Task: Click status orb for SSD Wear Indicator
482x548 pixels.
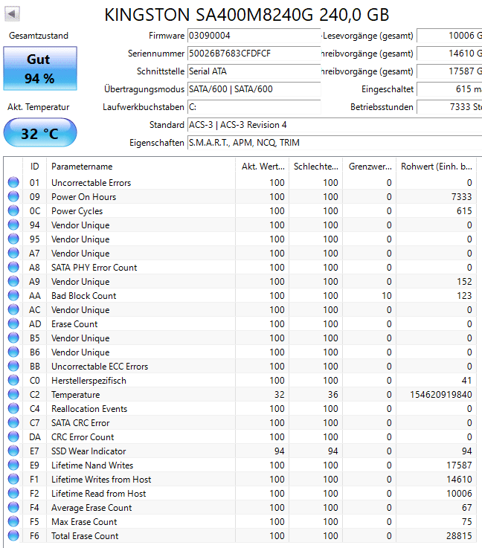Action: coord(13,451)
